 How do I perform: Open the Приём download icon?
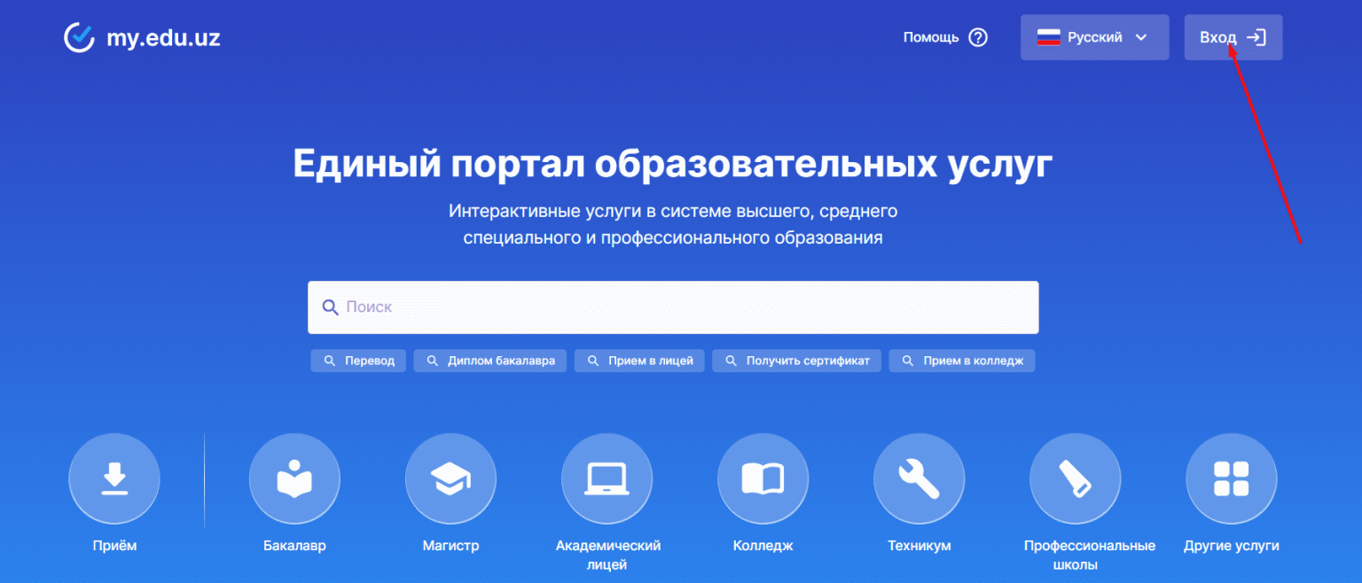click(x=113, y=478)
